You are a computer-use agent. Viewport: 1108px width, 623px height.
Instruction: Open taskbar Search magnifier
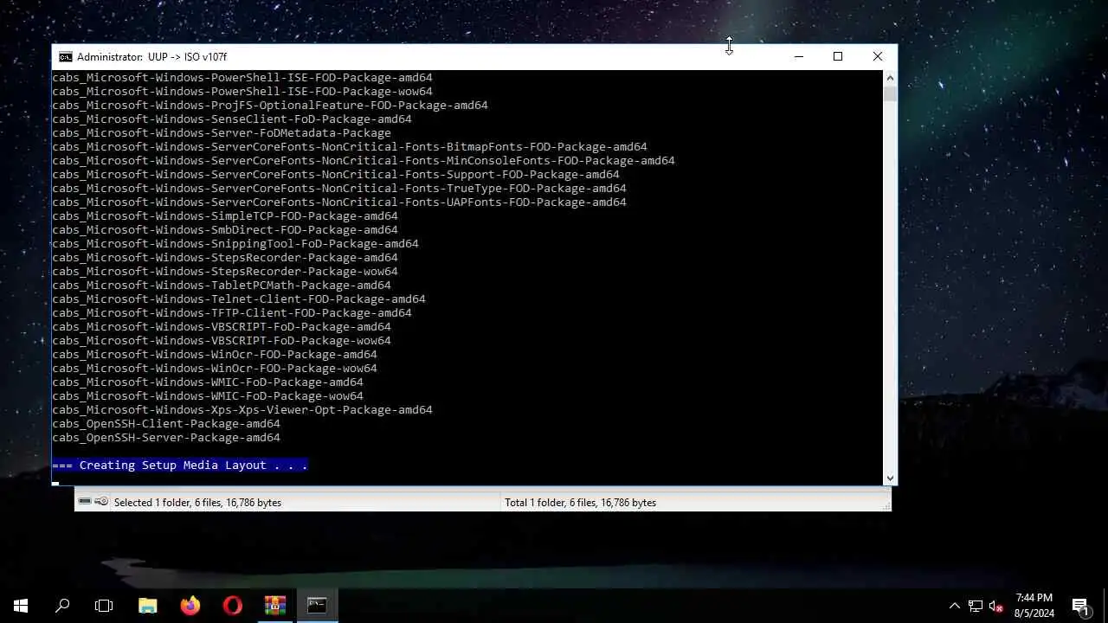tap(62, 606)
